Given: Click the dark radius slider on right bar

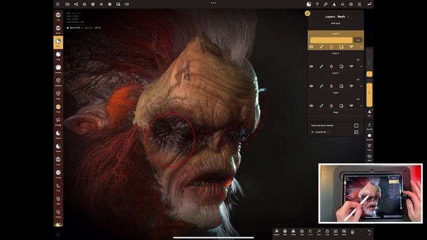Looking at the screenshot, I should 369,63.
